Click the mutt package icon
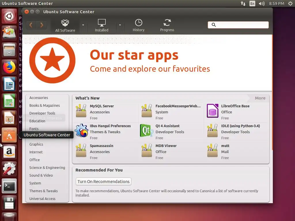The height and width of the screenshot is (221, 295). point(212,150)
